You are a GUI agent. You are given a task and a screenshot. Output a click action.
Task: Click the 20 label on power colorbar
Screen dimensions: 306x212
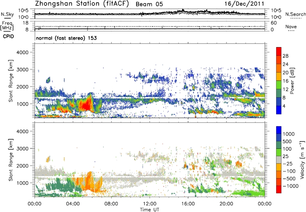coord(285,73)
